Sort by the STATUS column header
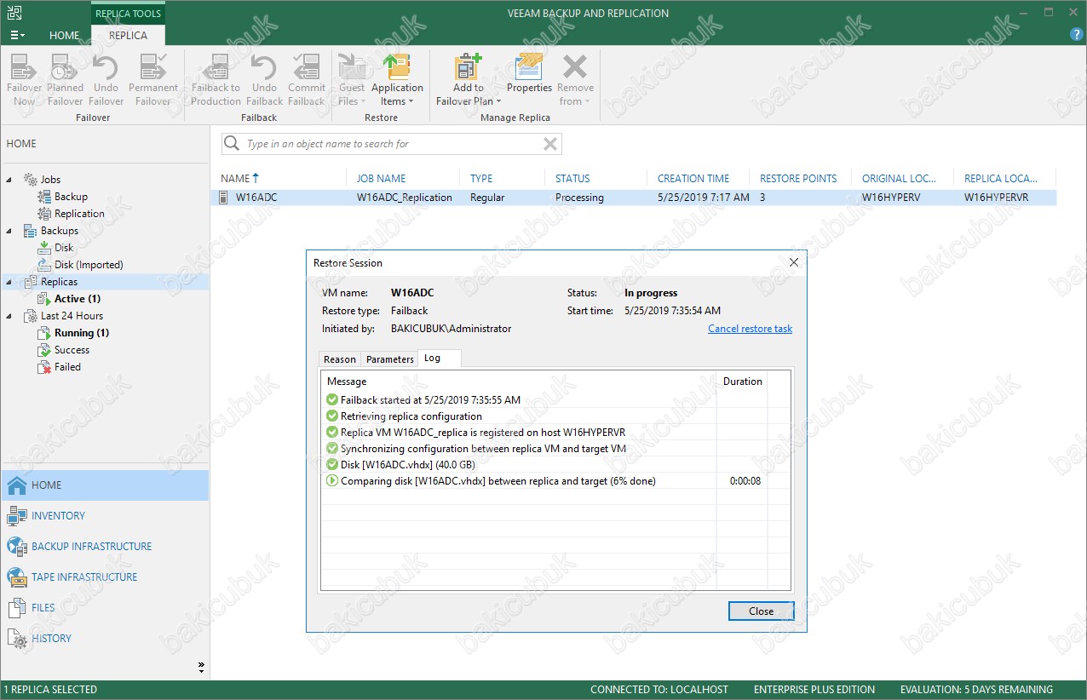1087x700 pixels. [572, 178]
